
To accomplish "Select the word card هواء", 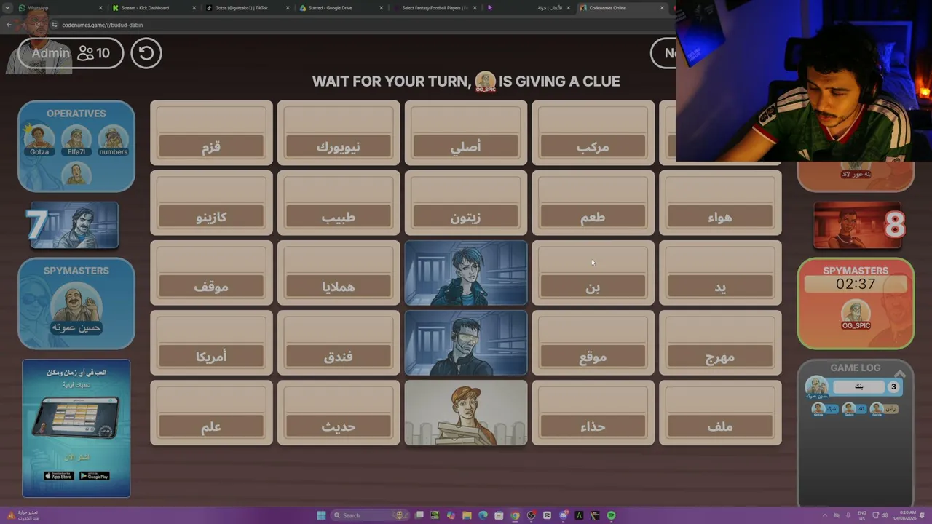I will point(720,203).
